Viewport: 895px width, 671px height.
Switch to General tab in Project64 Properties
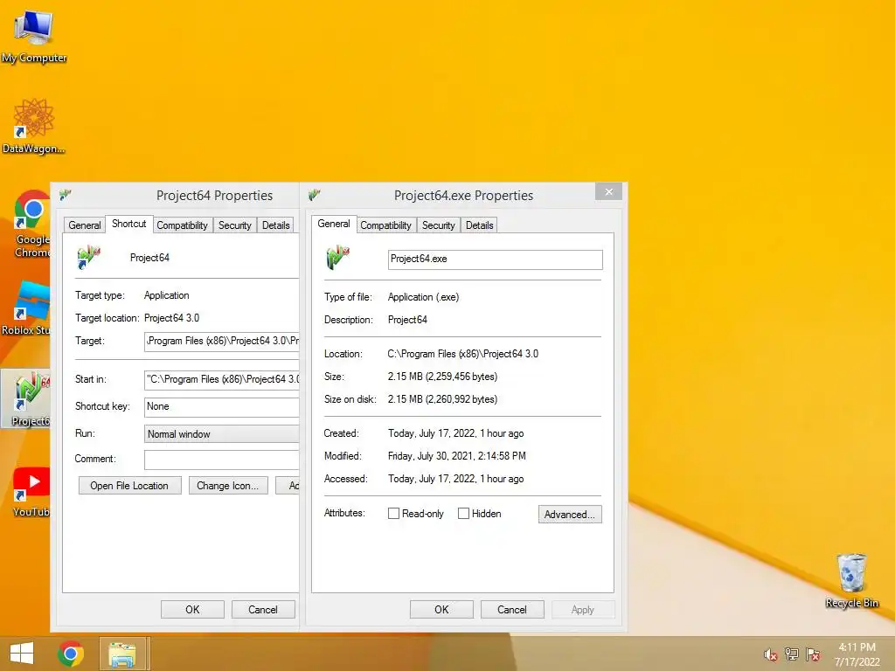[85, 225]
